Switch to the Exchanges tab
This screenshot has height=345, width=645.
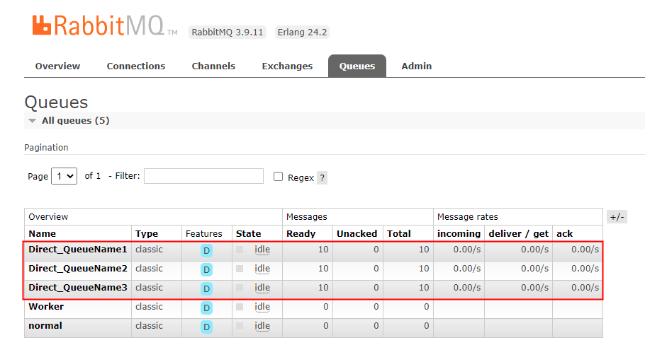[x=287, y=66]
